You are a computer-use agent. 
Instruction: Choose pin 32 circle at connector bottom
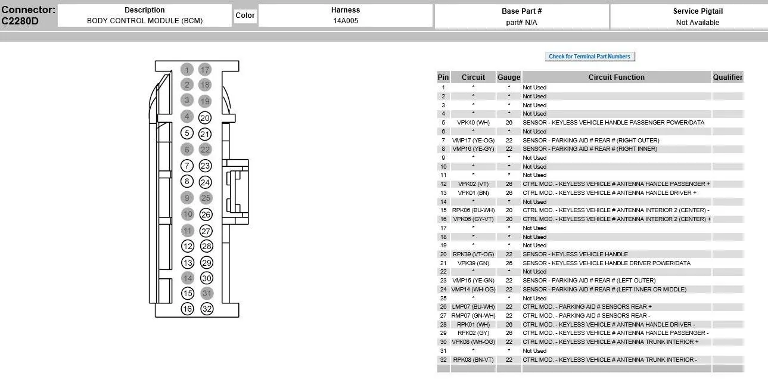(207, 309)
